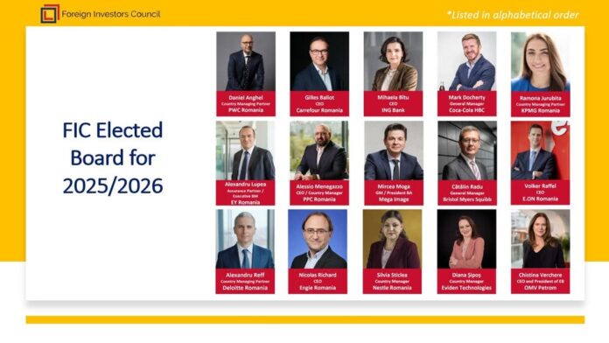The image size is (609, 343).
Task: Click the Listed in alphabetical order note
Action: (x=513, y=15)
